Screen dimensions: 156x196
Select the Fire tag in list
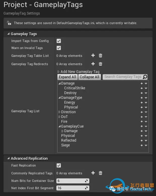pyautogui.click(x=64, y=122)
